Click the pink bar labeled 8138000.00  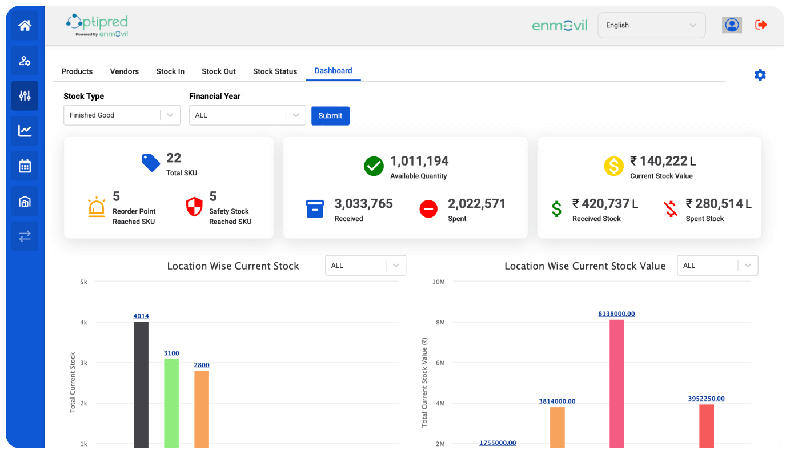tap(617, 384)
